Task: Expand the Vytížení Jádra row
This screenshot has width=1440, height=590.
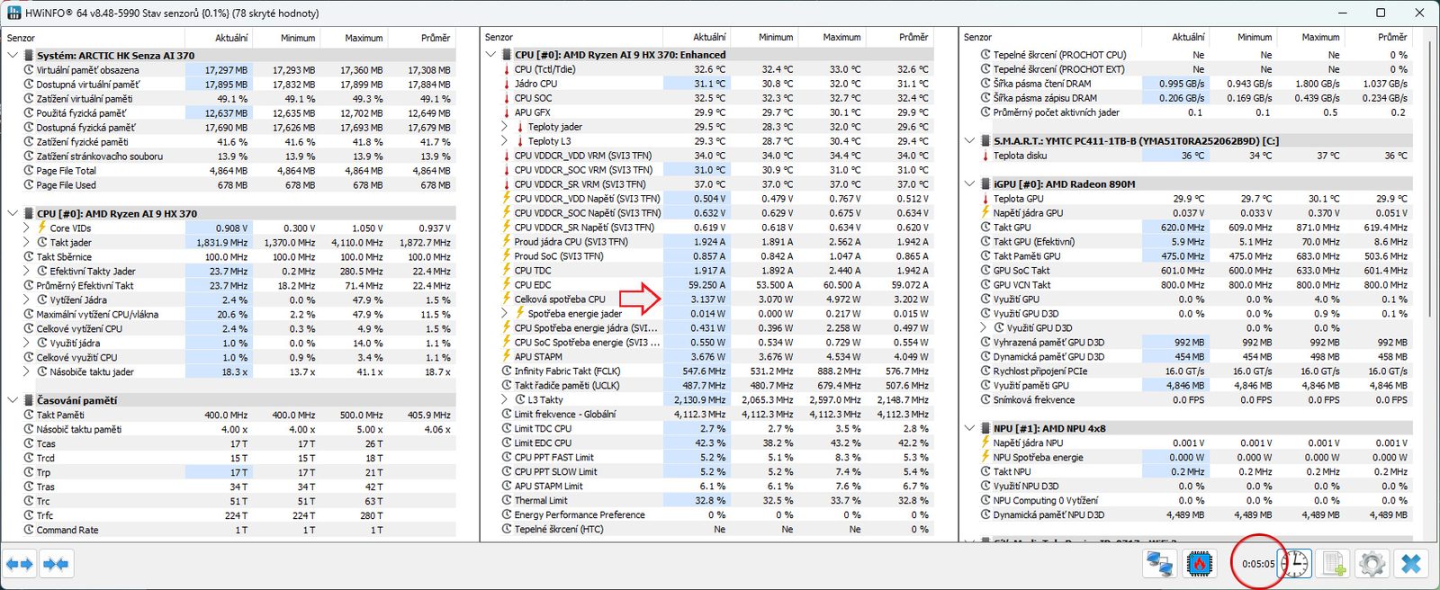Action: coord(26,299)
